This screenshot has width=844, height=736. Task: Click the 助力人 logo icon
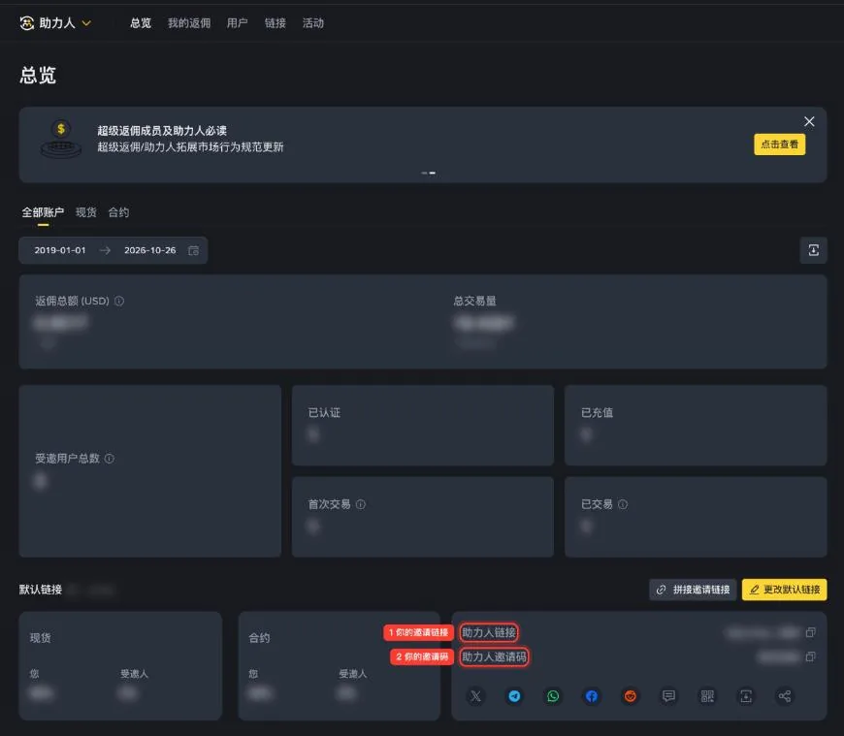click(x=26, y=23)
